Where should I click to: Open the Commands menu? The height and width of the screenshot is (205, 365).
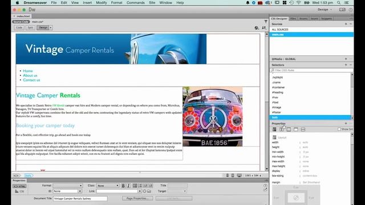click(136, 3)
